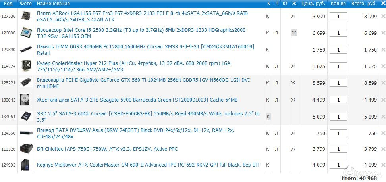
Task: Click the Код column header
Action: tap(8, 4)
